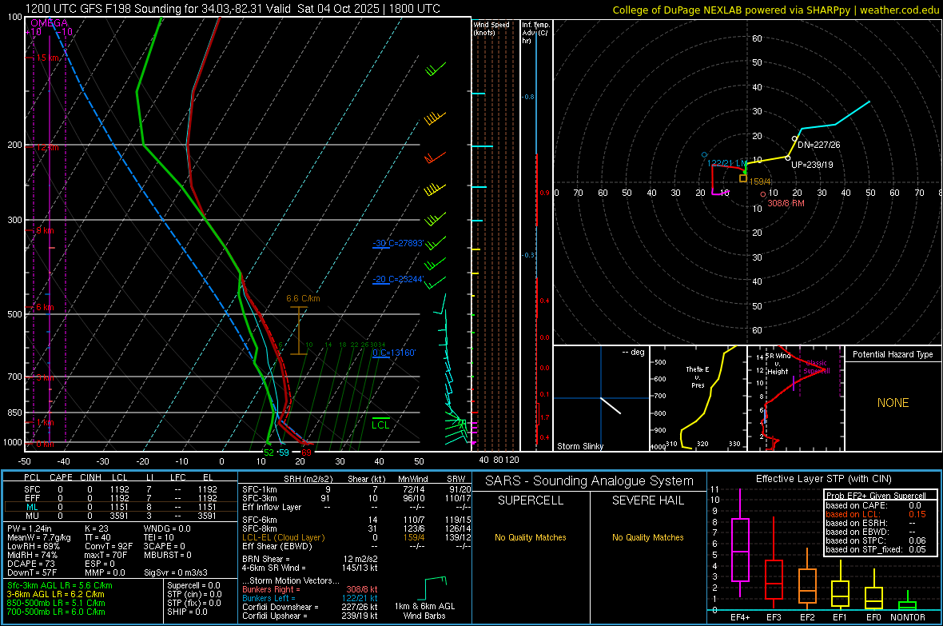Screen dimensions: 943x626
Task: Click the SUPERCELL column header
Action: coord(531,500)
